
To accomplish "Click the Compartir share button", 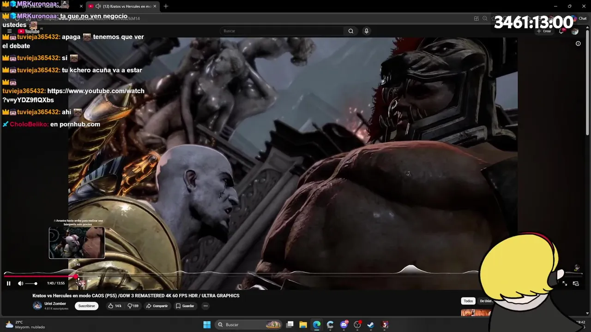I will coord(157,306).
